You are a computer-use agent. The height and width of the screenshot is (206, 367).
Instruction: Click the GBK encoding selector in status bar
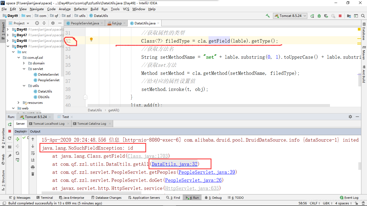pos(328,203)
